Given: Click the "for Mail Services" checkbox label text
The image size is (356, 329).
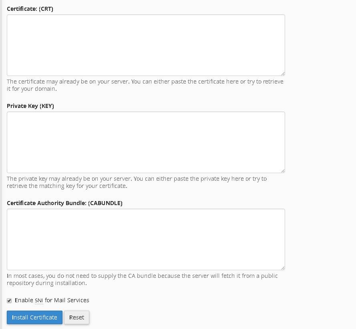Looking at the screenshot, I should point(67,300).
